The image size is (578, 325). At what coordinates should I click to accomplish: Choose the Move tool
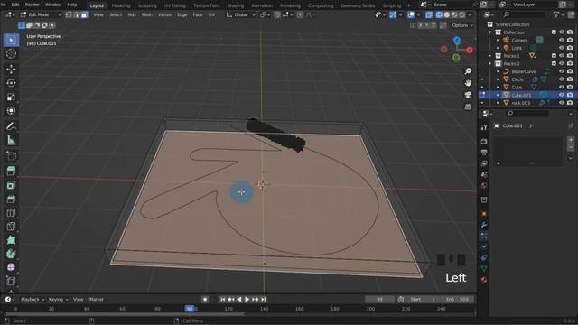coord(11,70)
